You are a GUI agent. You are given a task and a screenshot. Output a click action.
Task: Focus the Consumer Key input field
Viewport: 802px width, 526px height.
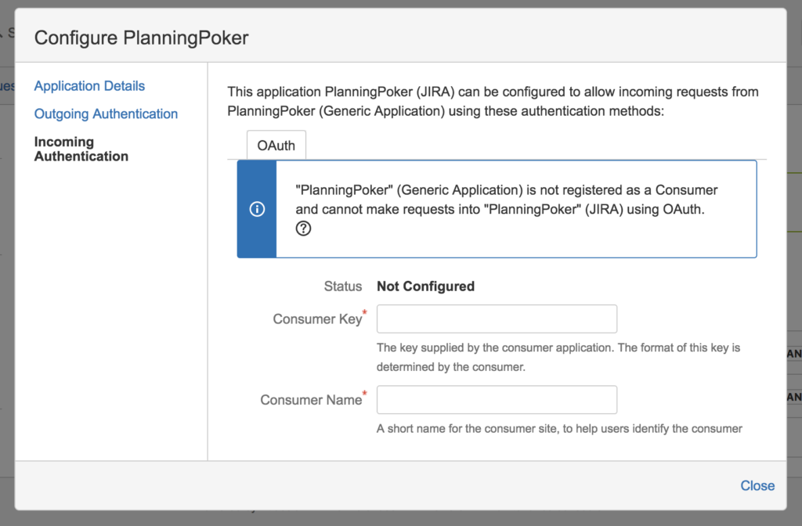(497, 319)
